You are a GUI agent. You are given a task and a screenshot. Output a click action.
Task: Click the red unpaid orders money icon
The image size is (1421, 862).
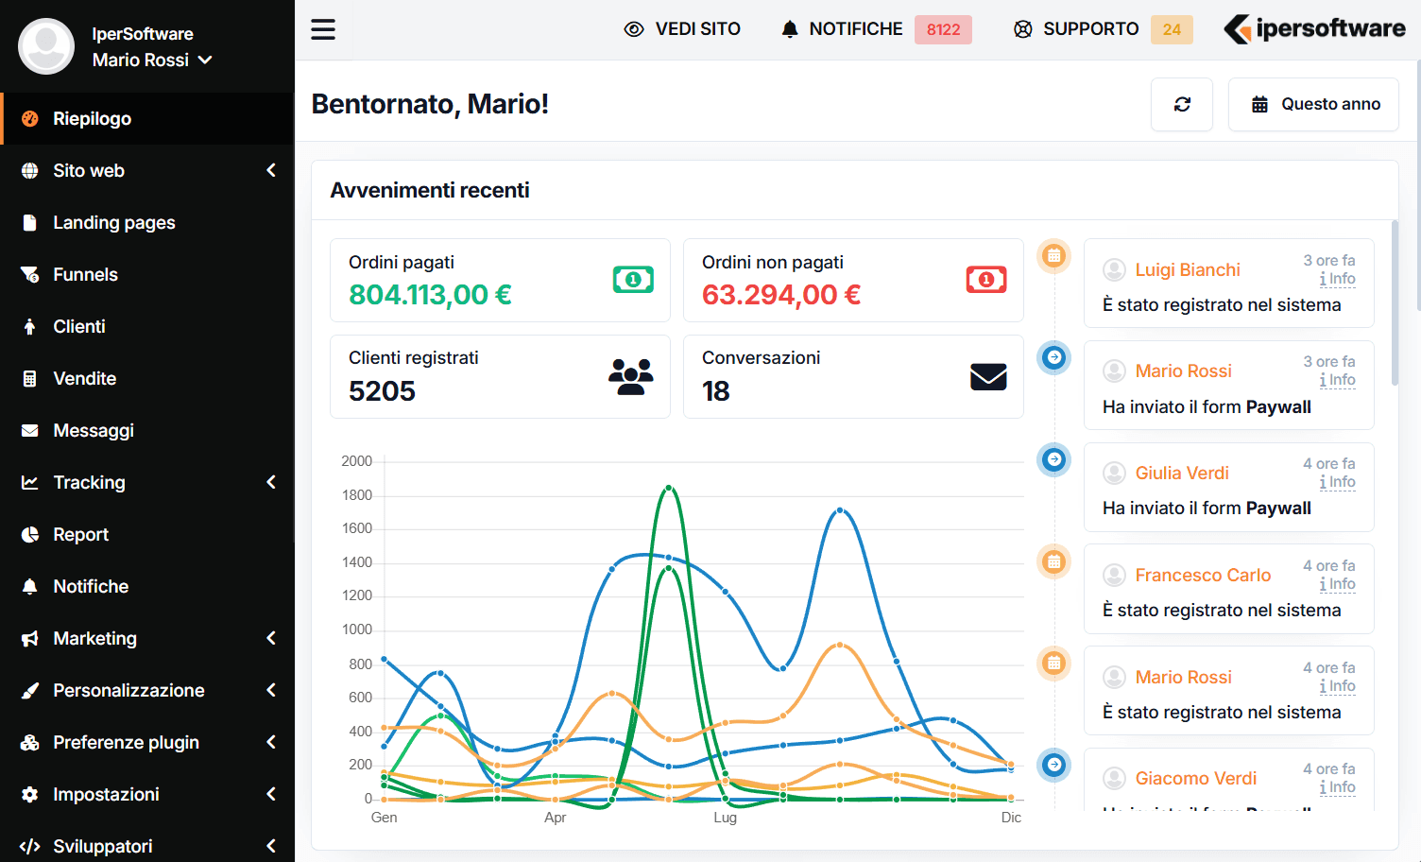(x=986, y=280)
